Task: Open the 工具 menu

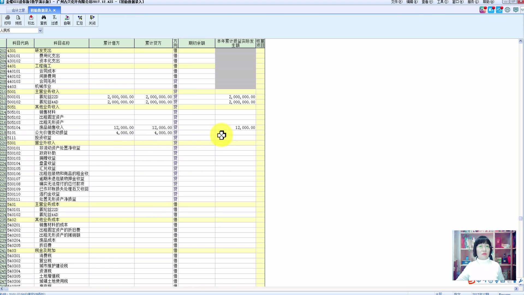Action: (442, 2)
